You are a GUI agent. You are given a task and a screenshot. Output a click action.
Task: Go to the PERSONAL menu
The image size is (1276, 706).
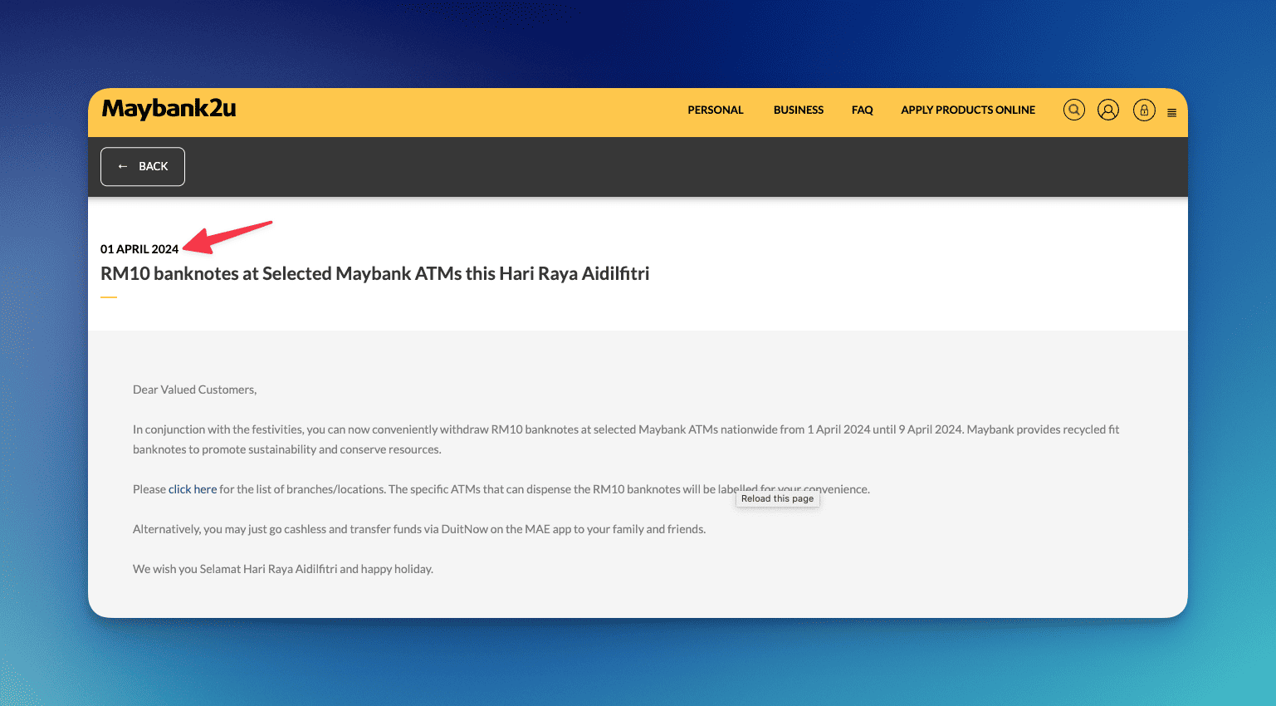pyautogui.click(x=716, y=110)
